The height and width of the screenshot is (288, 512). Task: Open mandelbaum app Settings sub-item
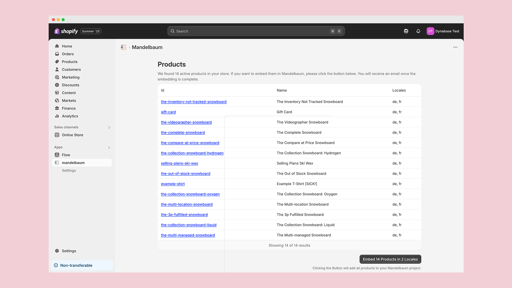[x=69, y=171]
